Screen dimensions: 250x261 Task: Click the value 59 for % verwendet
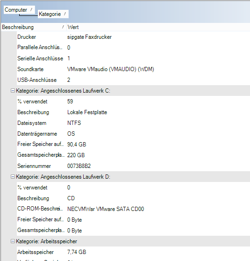tap(70, 101)
